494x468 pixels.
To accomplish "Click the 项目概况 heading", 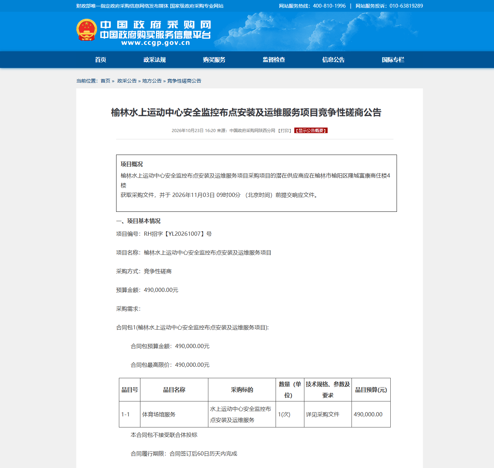I will point(132,164).
